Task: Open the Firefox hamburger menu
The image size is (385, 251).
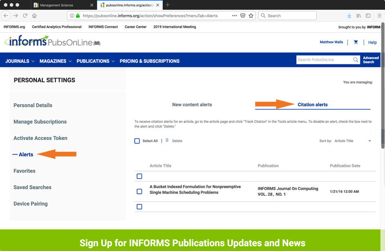Action: [x=379, y=16]
